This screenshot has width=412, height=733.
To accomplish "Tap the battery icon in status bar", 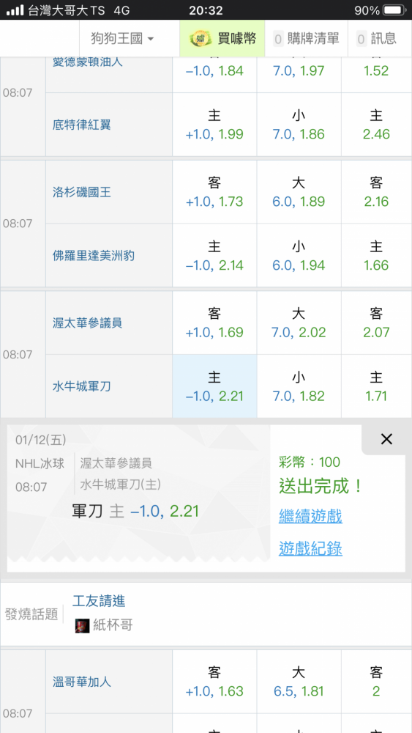I will pos(394,10).
